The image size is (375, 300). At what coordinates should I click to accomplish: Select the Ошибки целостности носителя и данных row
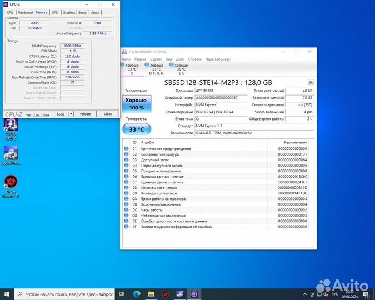[x=216, y=221]
